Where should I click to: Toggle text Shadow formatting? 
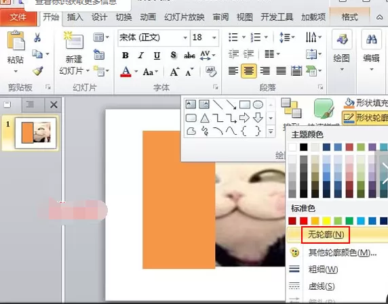pyautogui.click(x=174, y=55)
